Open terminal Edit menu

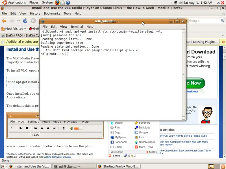tap(54, 27)
